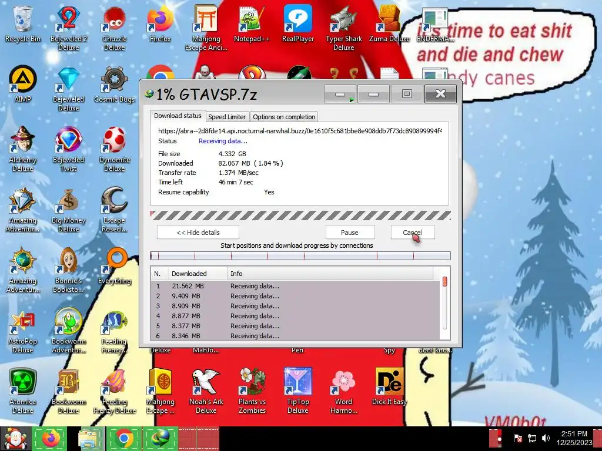Open Everything search desktop icon
Screen dimensions: 602x451
coord(115,267)
